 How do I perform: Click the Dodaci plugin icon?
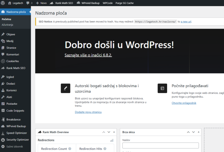click(x=3, y=83)
